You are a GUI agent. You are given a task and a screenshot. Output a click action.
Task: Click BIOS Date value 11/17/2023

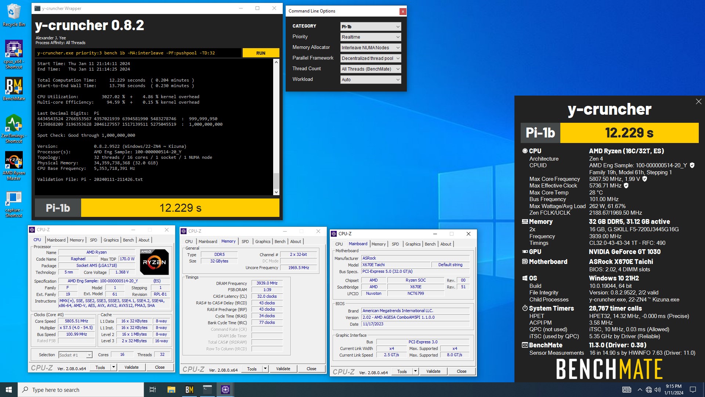(x=415, y=324)
